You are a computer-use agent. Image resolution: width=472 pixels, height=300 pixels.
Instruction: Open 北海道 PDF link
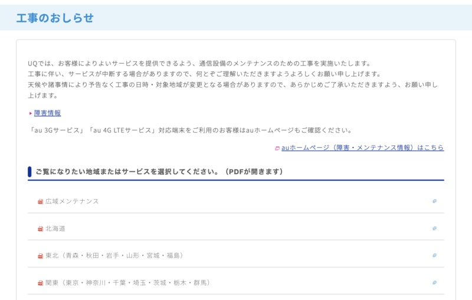click(x=55, y=229)
